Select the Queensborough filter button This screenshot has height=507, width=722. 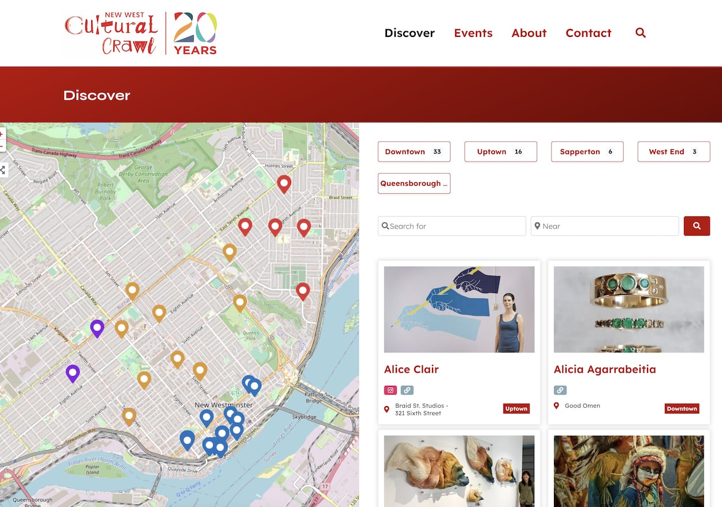pyautogui.click(x=414, y=183)
